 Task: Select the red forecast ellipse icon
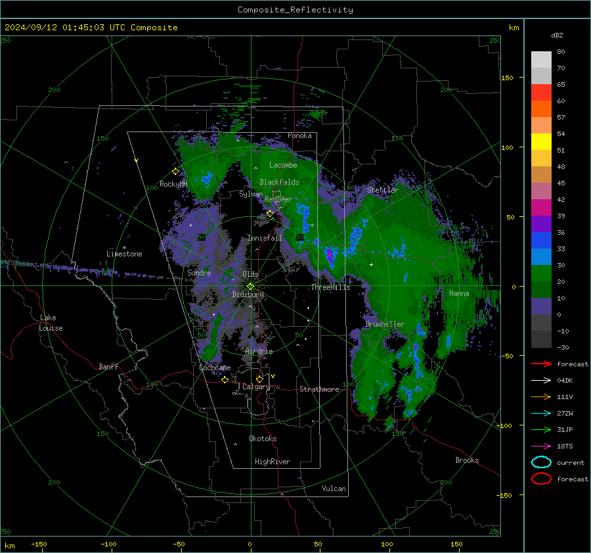(x=541, y=479)
